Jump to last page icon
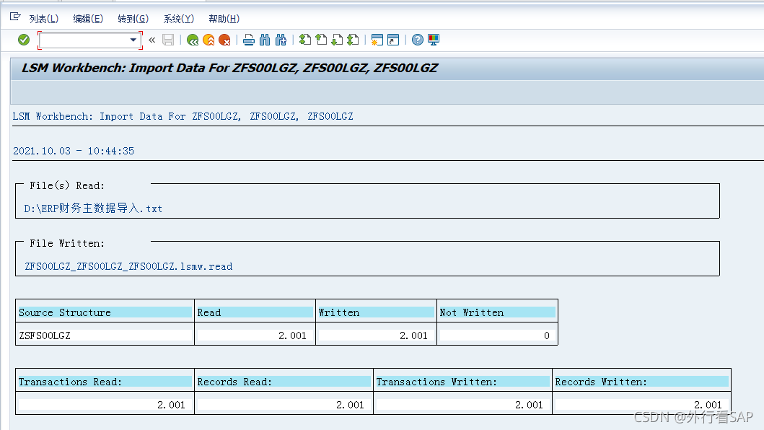 (x=354, y=40)
